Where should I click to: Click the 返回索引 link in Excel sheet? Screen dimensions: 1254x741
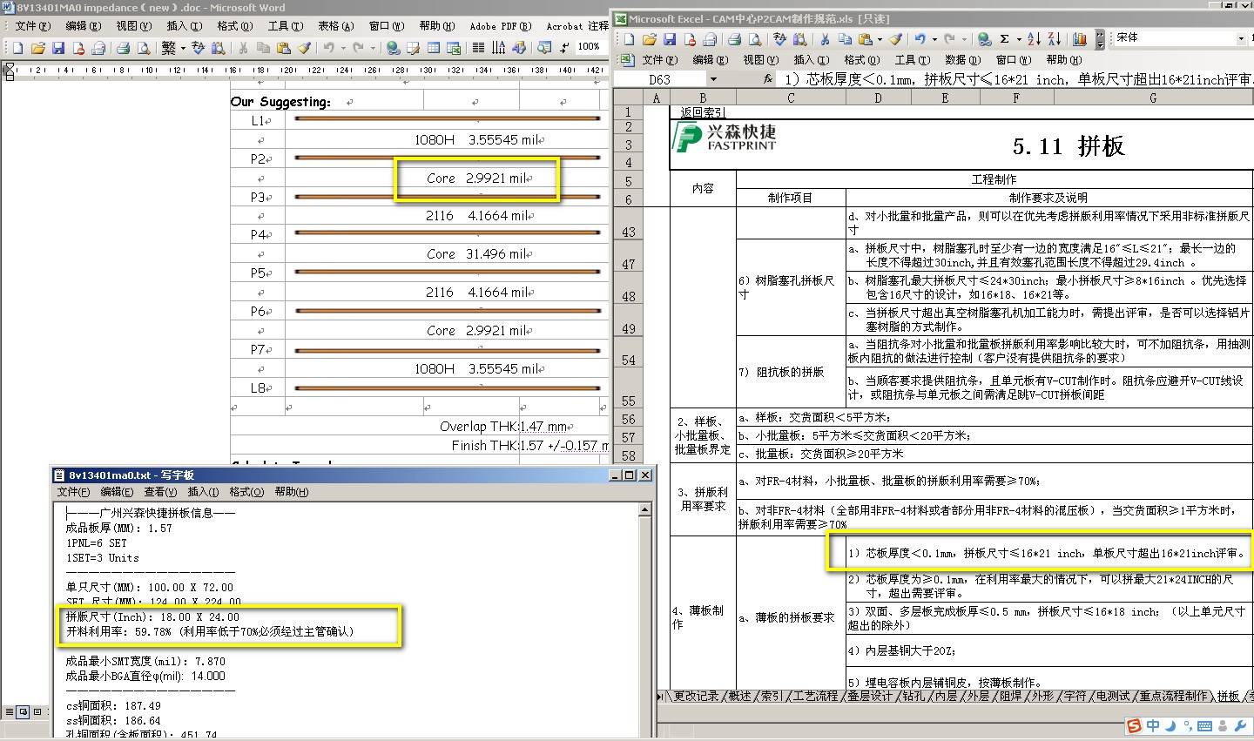pyautogui.click(x=702, y=112)
